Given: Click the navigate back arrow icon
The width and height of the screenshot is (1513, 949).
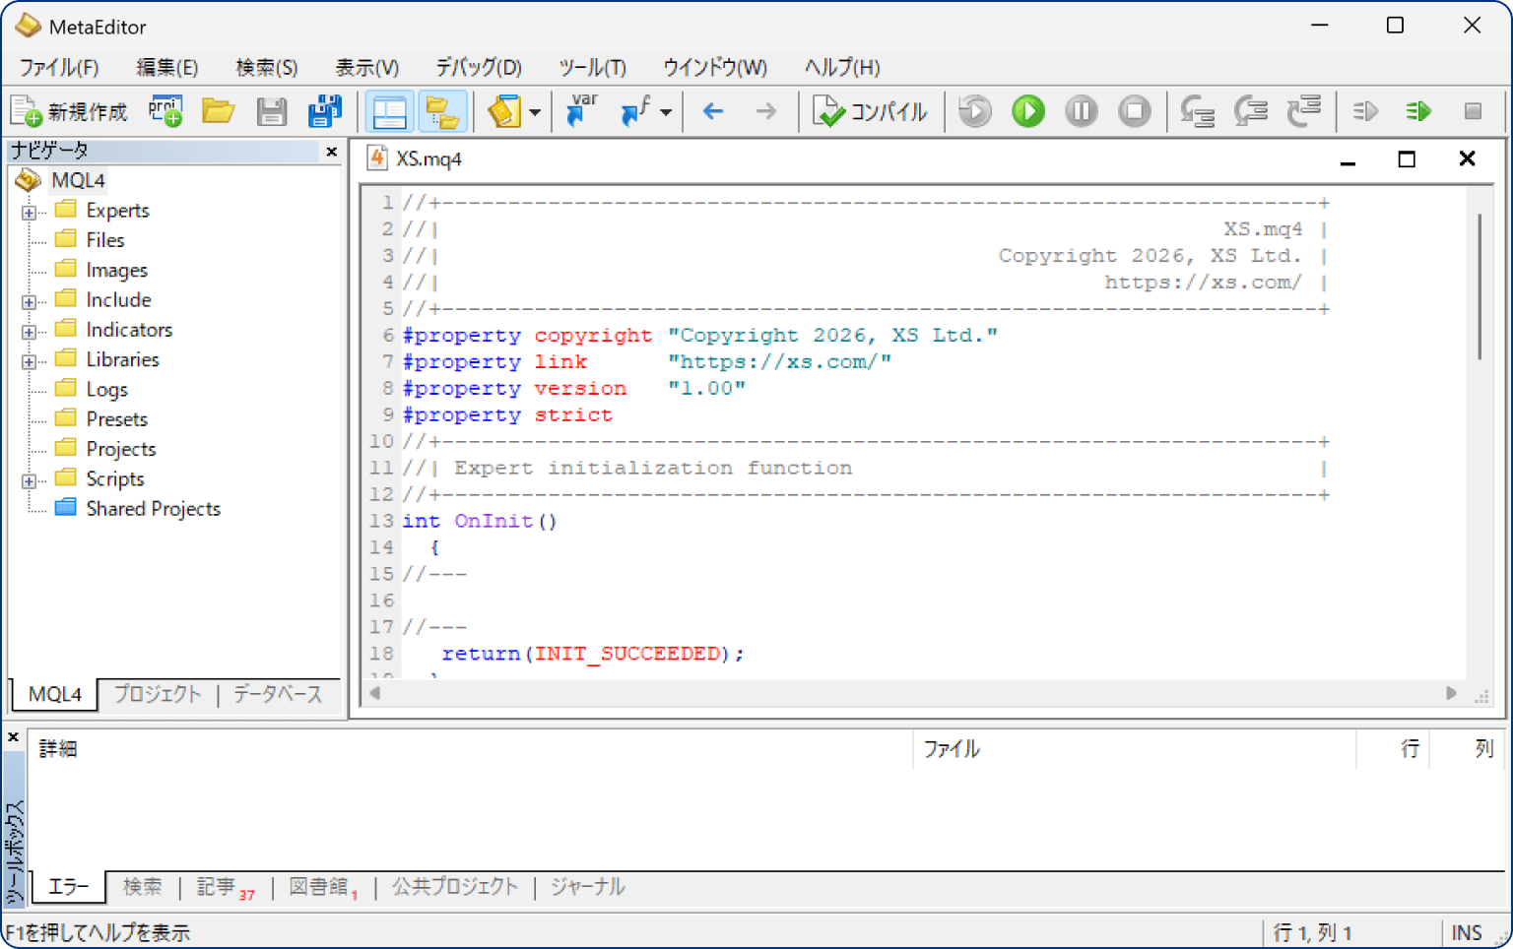Looking at the screenshot, I should (713, 111).
